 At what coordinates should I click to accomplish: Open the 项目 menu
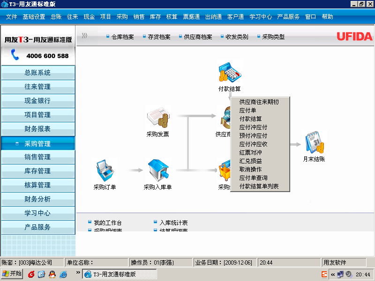point(105,17)
